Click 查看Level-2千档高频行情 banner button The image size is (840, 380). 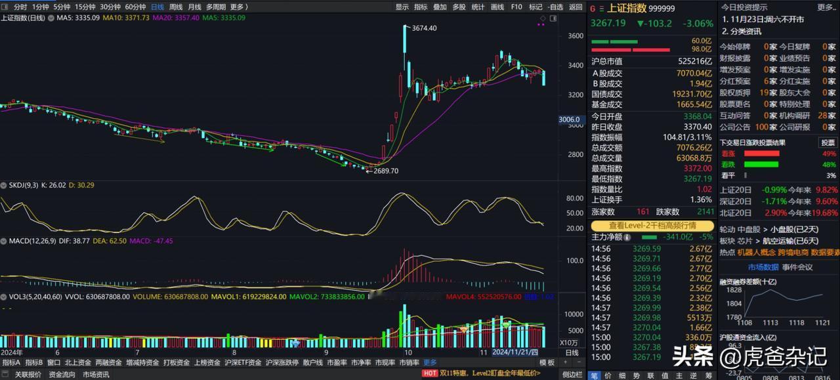652,225
